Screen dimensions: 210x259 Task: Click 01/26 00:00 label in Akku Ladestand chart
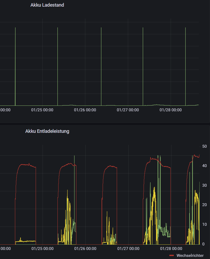click(x=85, y=110)
